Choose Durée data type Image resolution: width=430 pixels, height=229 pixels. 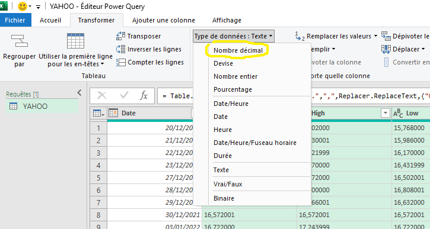[x=222, y=156]
